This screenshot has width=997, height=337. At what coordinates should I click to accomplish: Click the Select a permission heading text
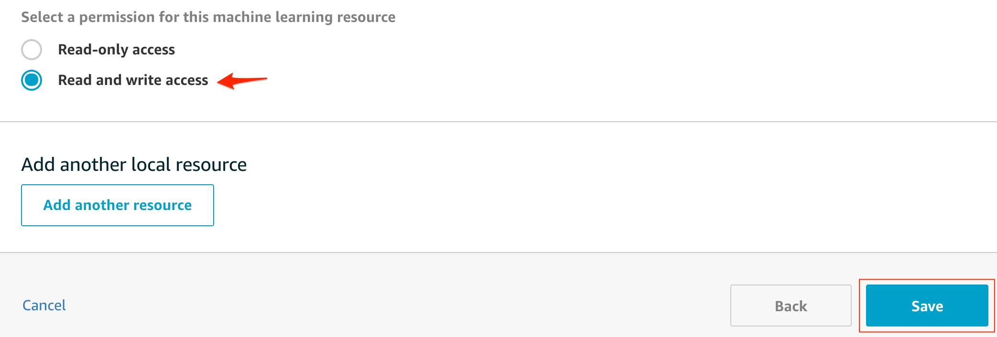pyautogui.click(x=208, y=17)
